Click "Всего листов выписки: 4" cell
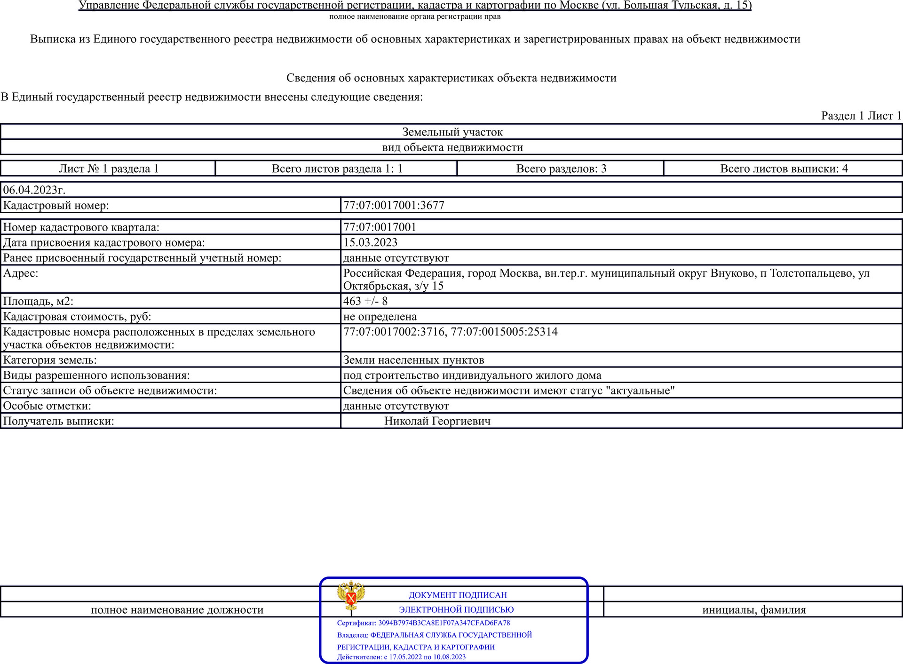This screenshot has width=903, height=664. (x=784, y=168)
